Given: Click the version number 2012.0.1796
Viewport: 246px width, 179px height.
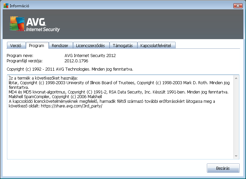Looking at the screenshot, I should pos(76,61).
